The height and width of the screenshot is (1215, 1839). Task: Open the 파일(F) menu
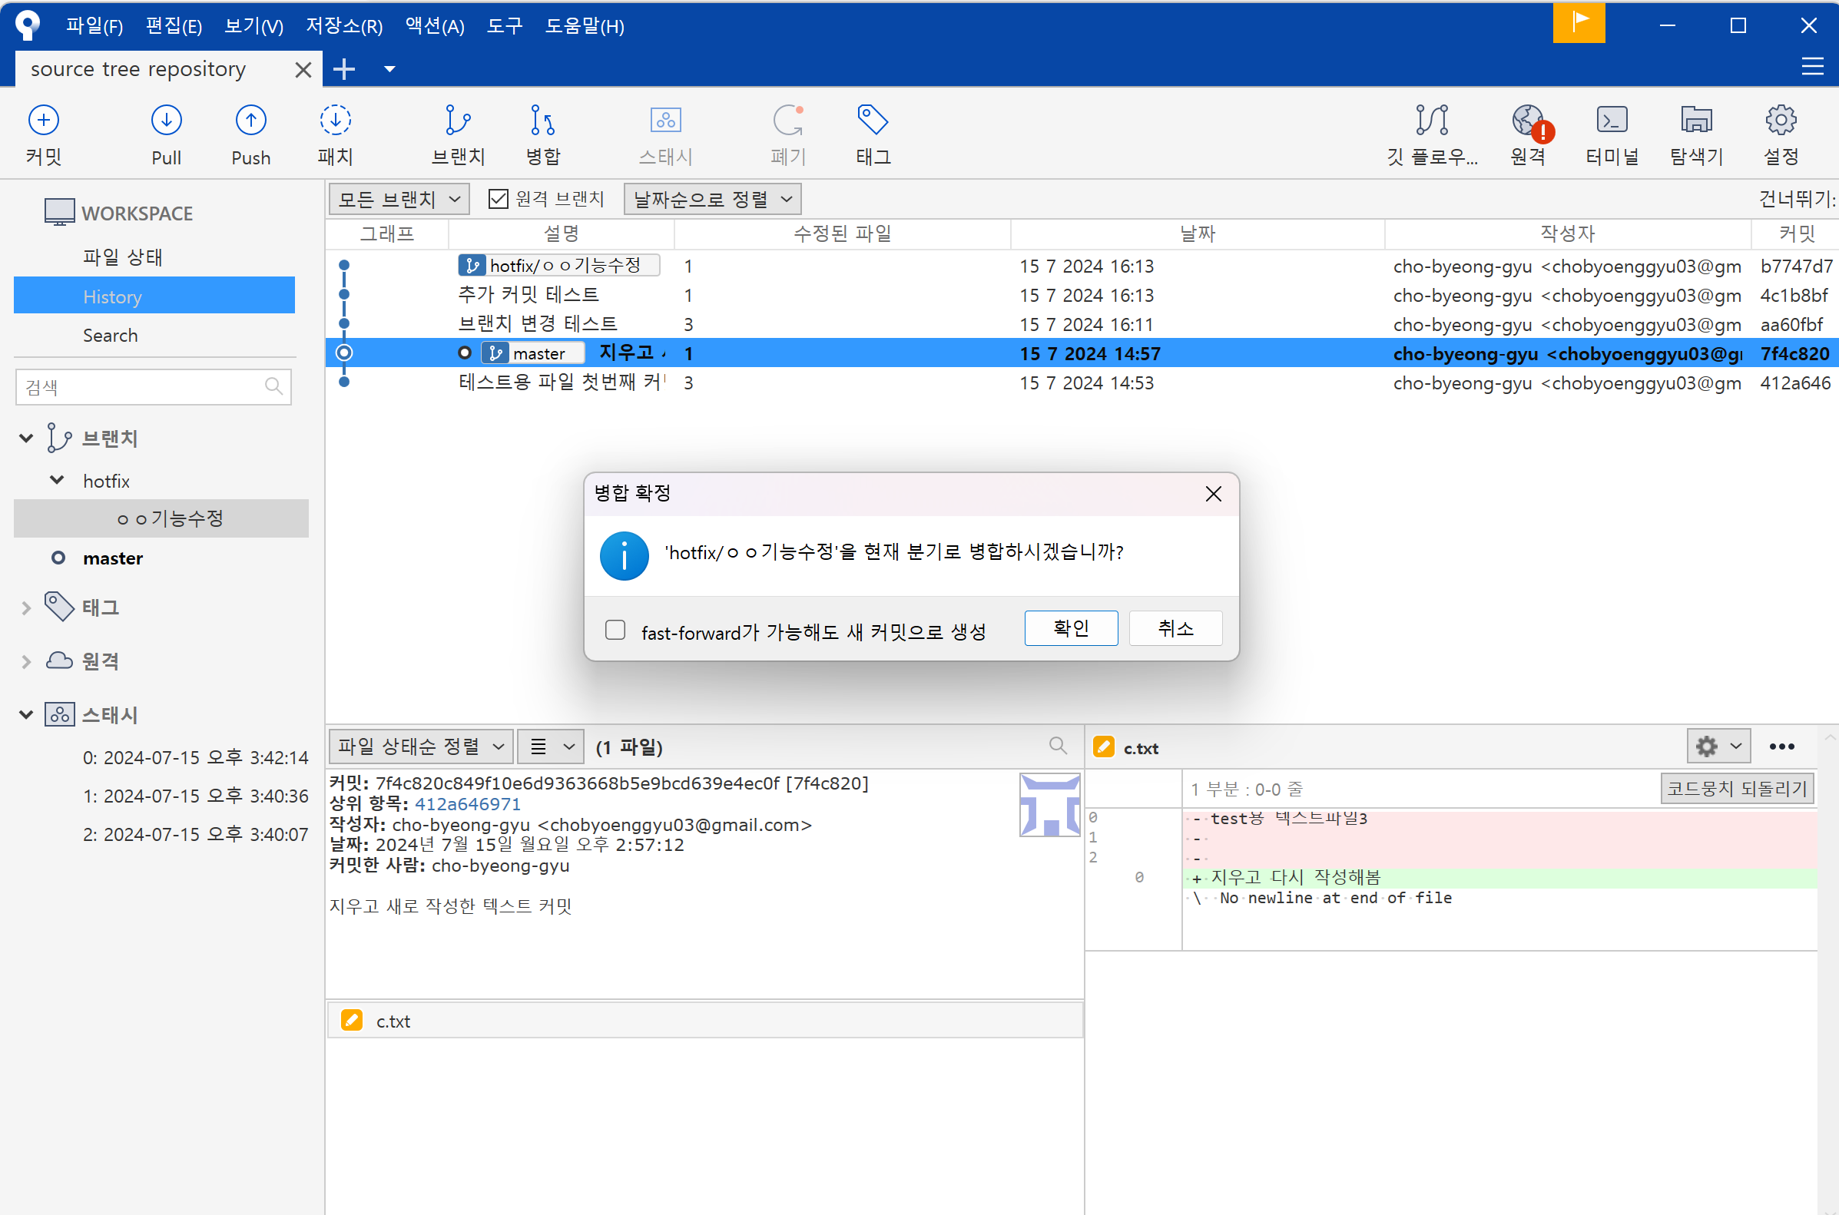pos(94,25)
